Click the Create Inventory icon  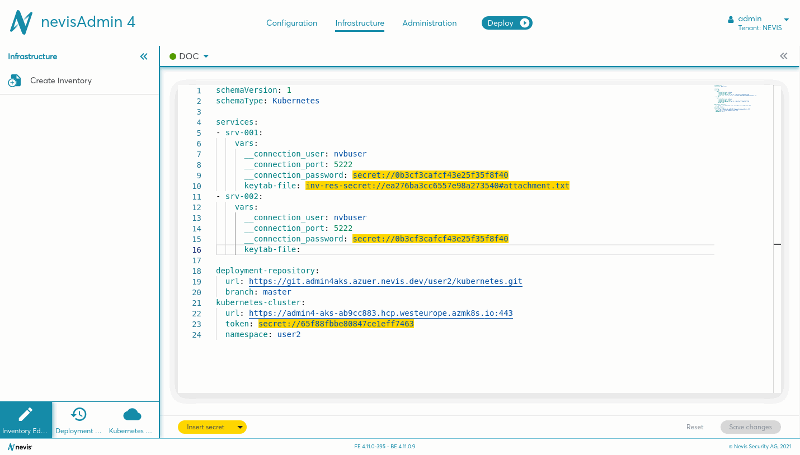point(15,81)
